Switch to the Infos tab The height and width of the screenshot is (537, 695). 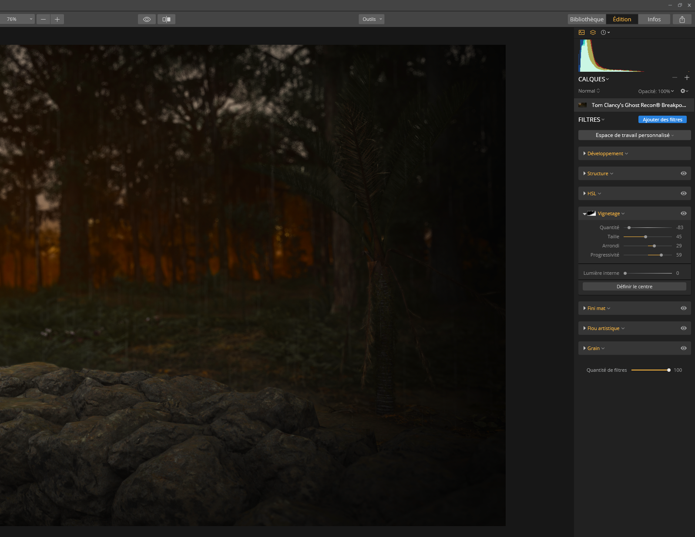(654, 19)
